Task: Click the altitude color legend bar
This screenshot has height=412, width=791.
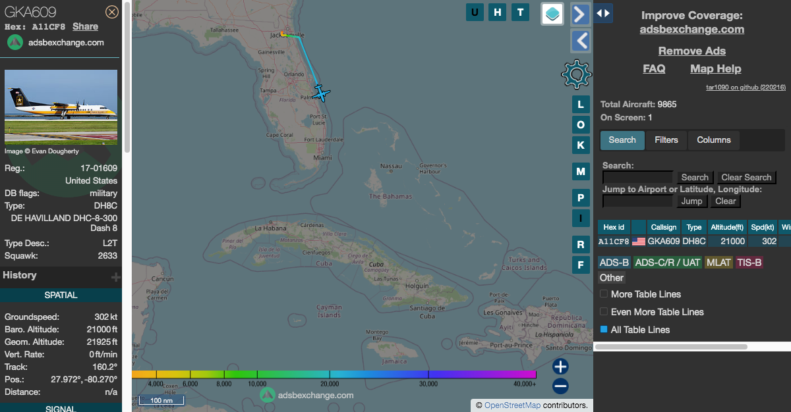Action: click(x=334, y=374)
